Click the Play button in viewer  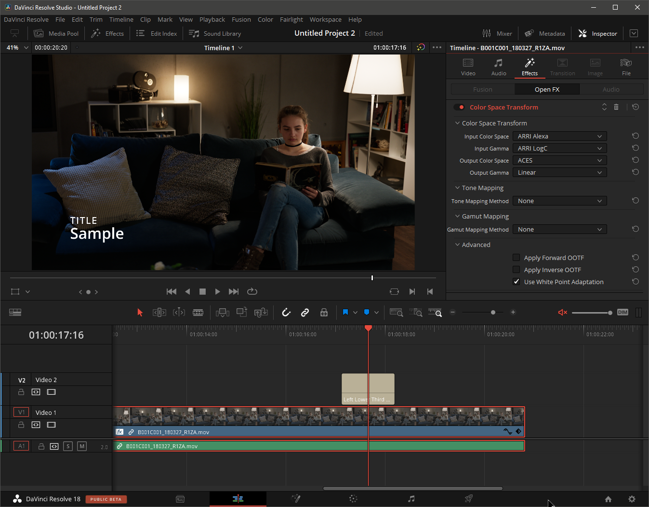[217, 291]
